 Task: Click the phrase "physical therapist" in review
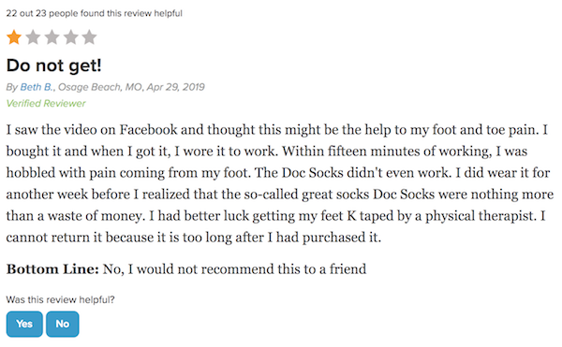click(482, 216)
